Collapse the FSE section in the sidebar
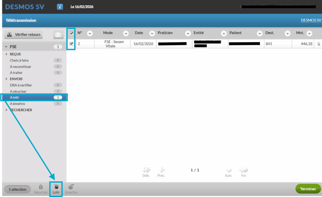This screenshot has height=197, width=322. pyautogui.click(x=7, y=46)
